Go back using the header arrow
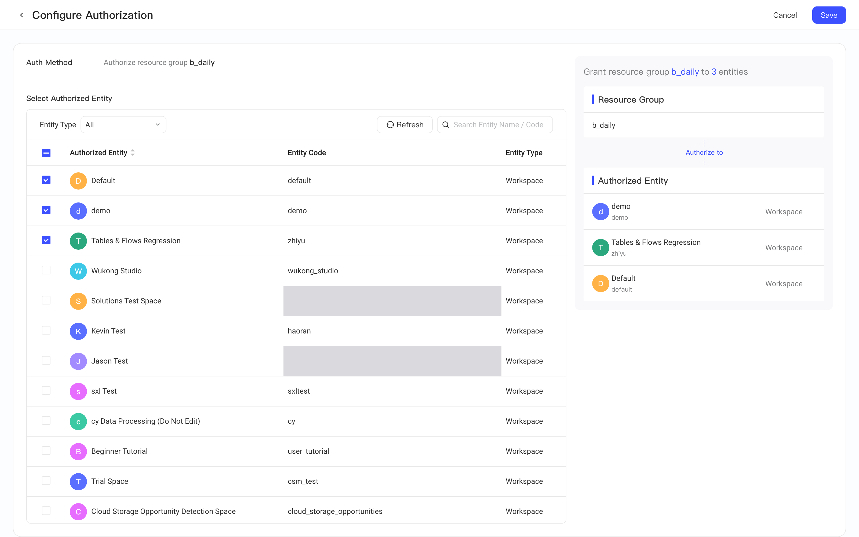This screenshot has height=537, width=859. pos(22,15)
